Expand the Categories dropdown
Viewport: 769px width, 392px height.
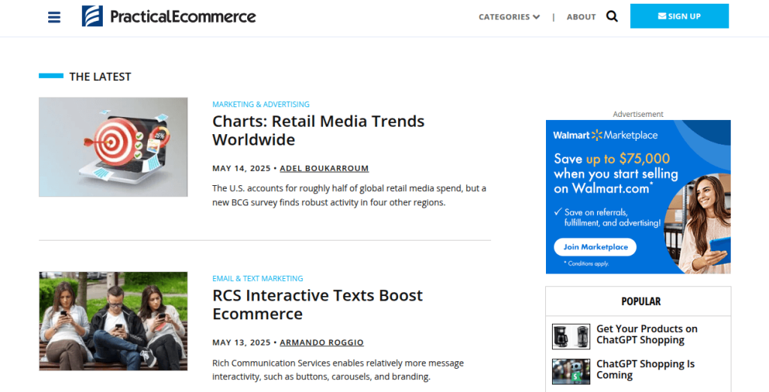tap(509, 16)
